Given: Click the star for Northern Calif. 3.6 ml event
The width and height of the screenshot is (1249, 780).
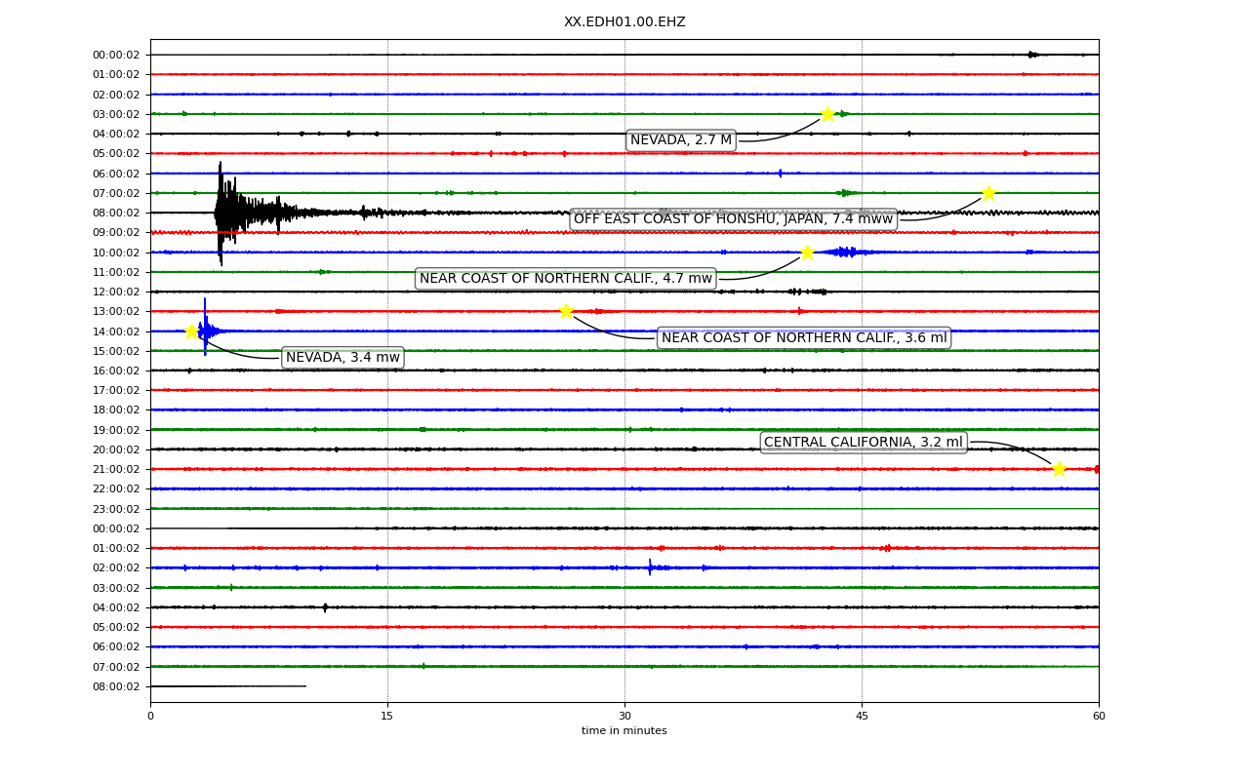Looking at the screenshot, I should coord(566,311).
